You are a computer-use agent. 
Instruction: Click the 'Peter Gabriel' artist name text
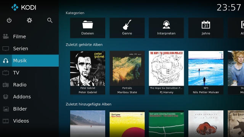(88, 92)
